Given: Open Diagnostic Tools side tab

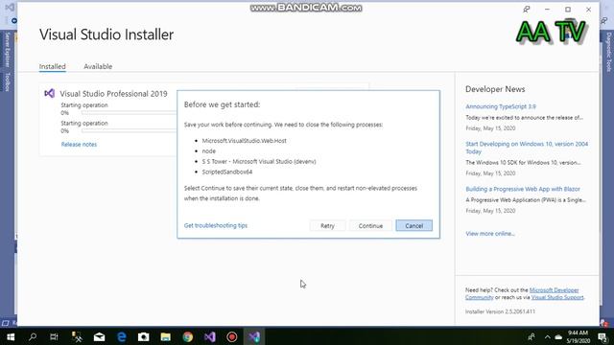Looking at the screenshot, I should click(608, 52).
